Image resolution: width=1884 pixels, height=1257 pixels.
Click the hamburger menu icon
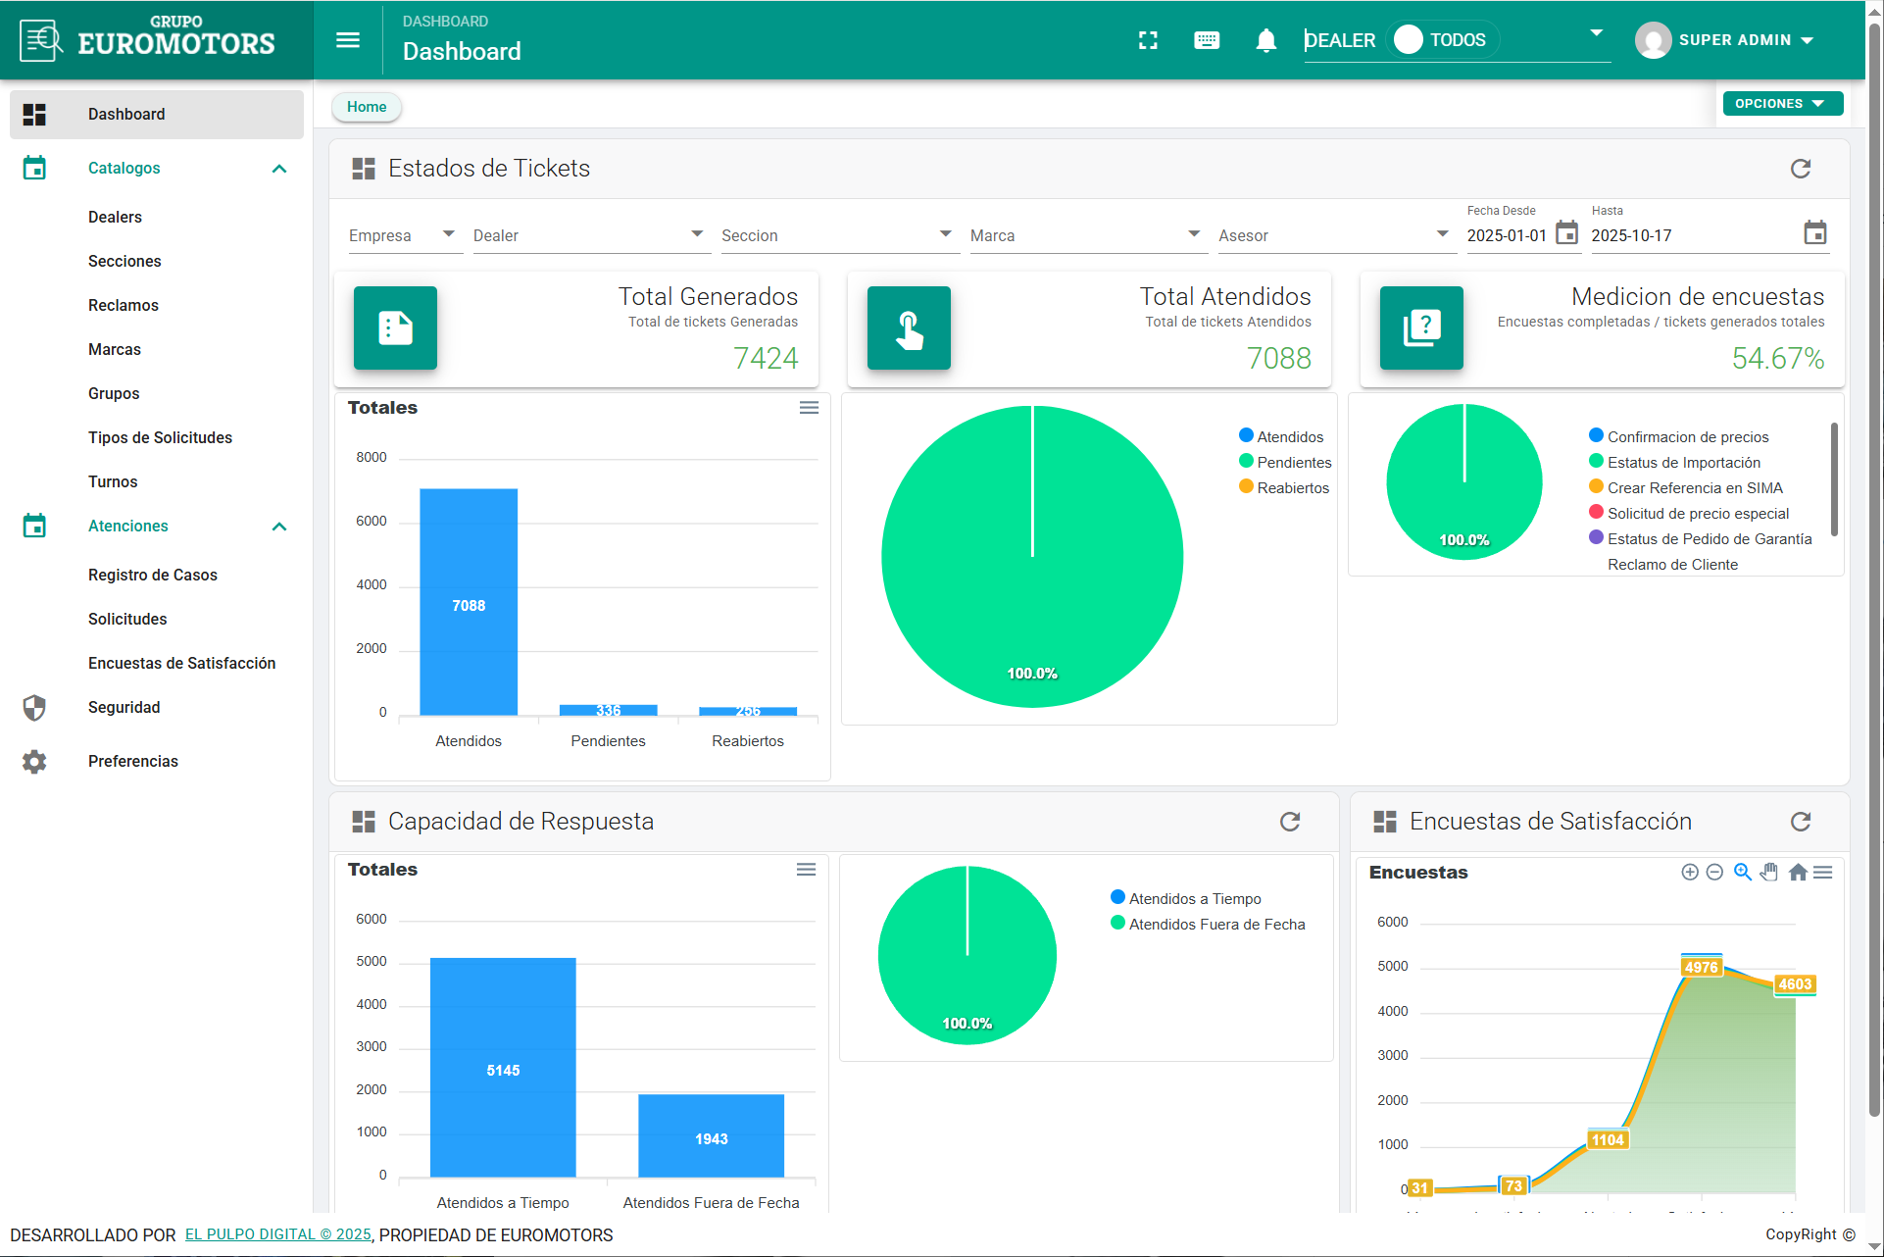[x=348, y=40]
